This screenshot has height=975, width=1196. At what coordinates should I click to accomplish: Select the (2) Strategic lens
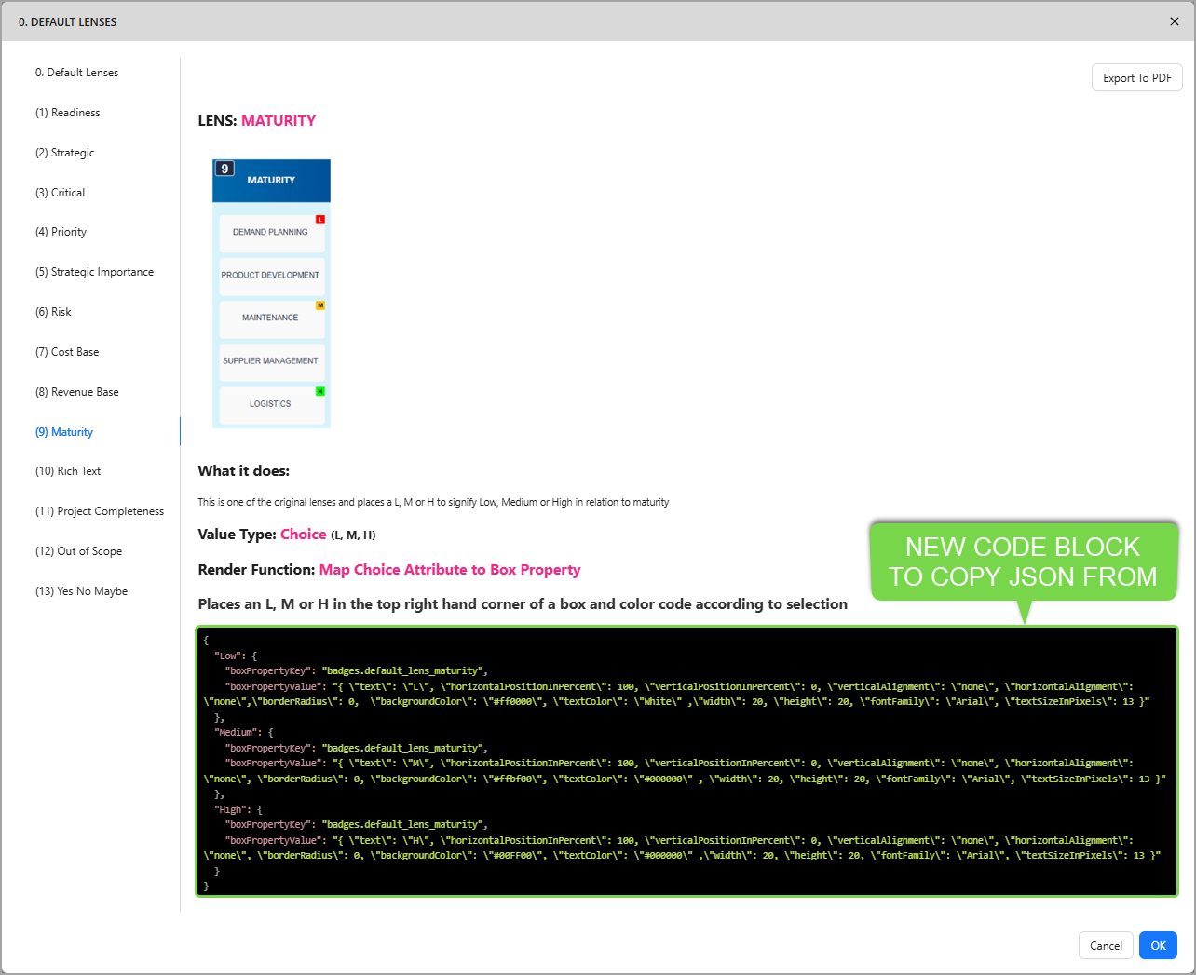pos(64,153)
